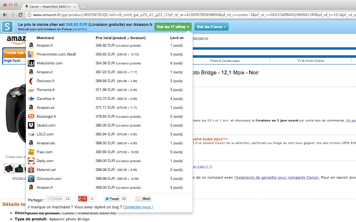Expand the 'Voir les 17 offres' dropdown
356x222 pixels.
tap(173, 27)
